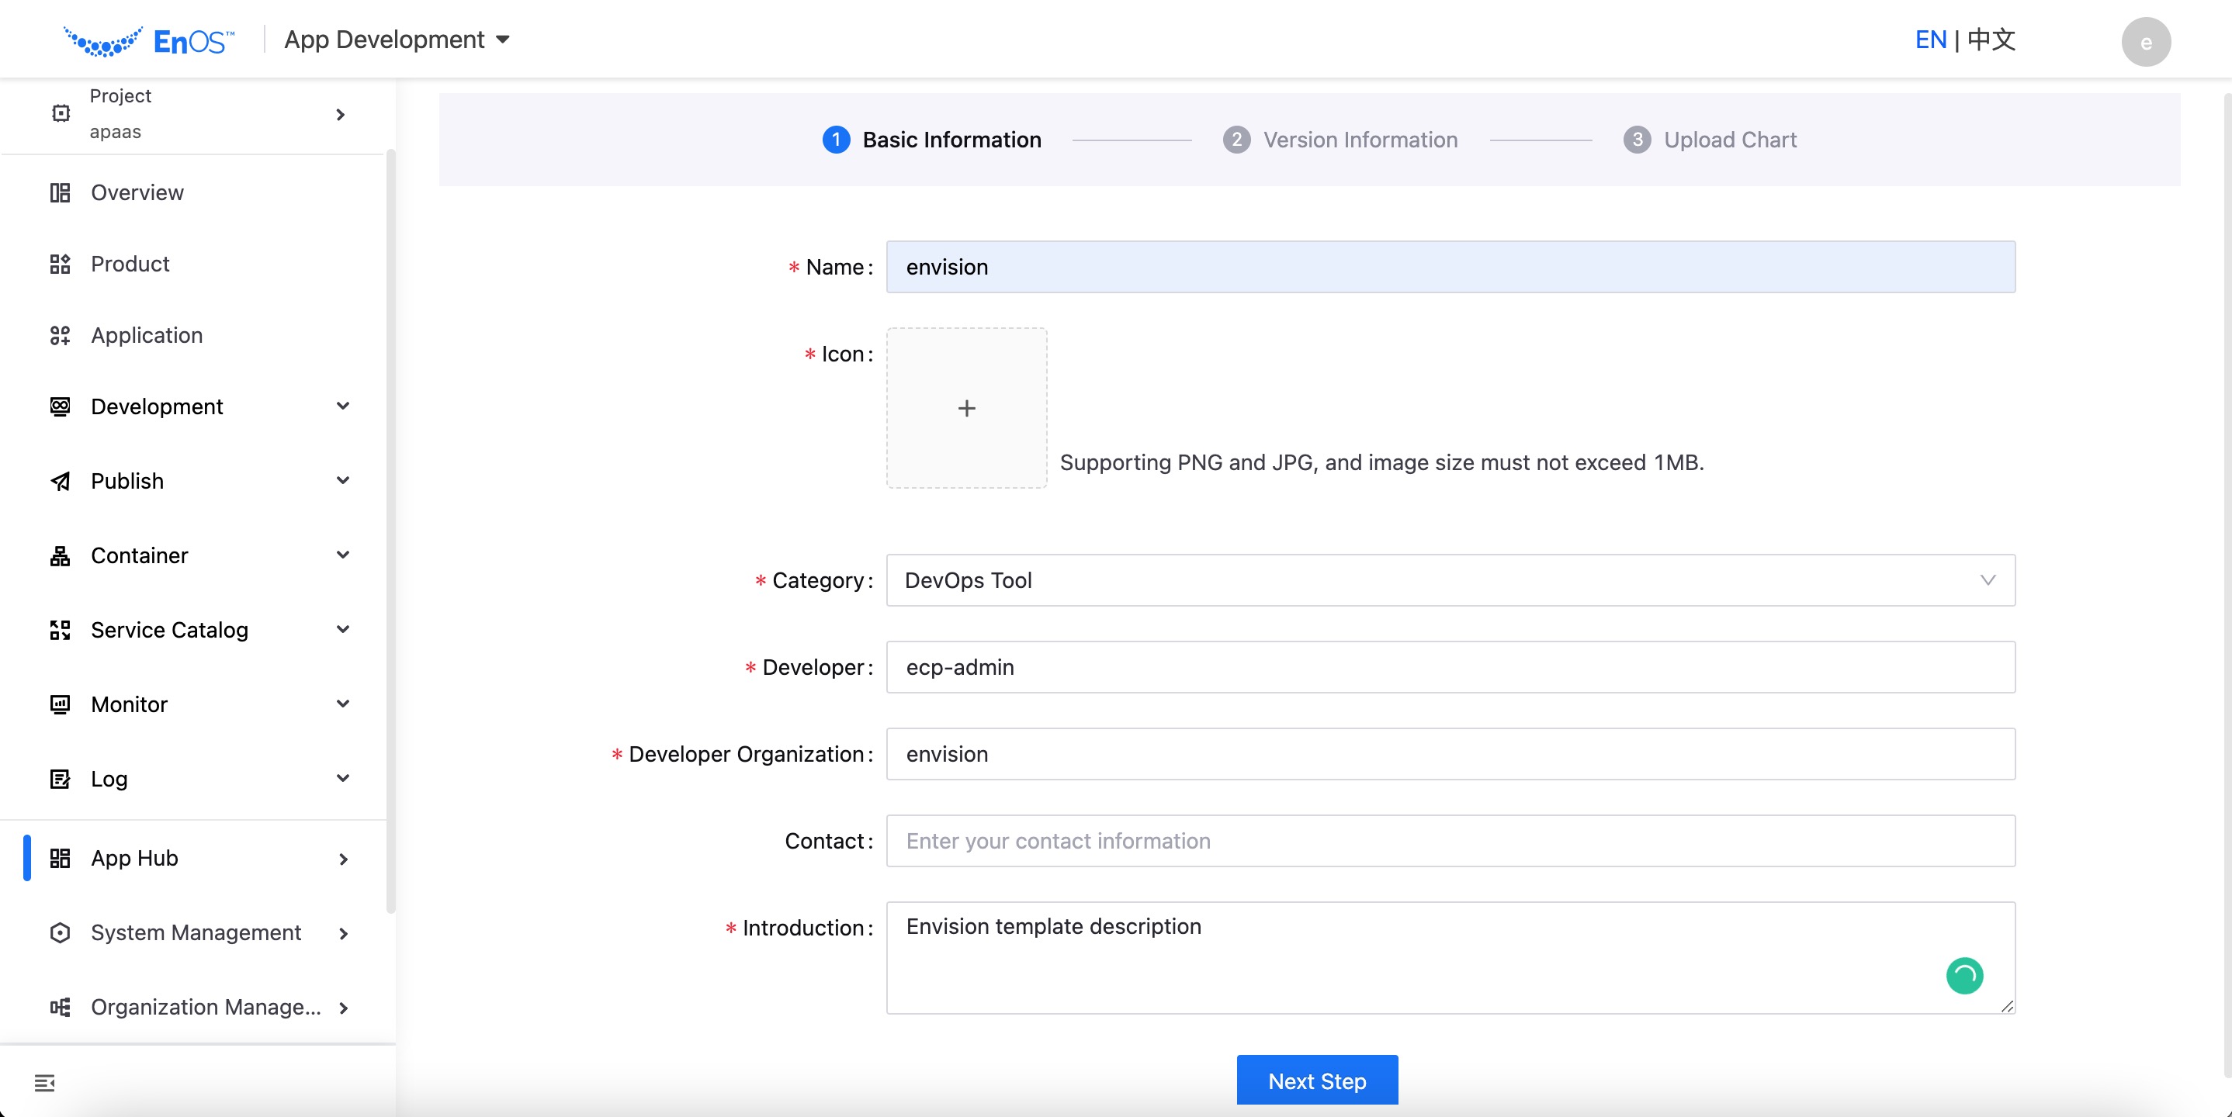Switch language to 中文
Image resolution: width=2232 pixels, height=1117 pixels.
tap(1991, 40)
